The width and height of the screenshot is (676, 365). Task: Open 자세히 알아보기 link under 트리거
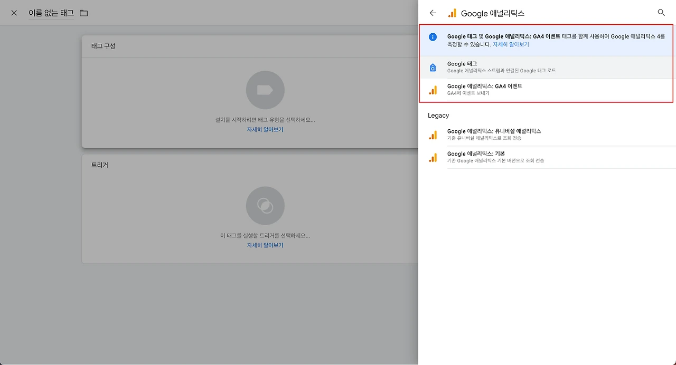(265, 245)
